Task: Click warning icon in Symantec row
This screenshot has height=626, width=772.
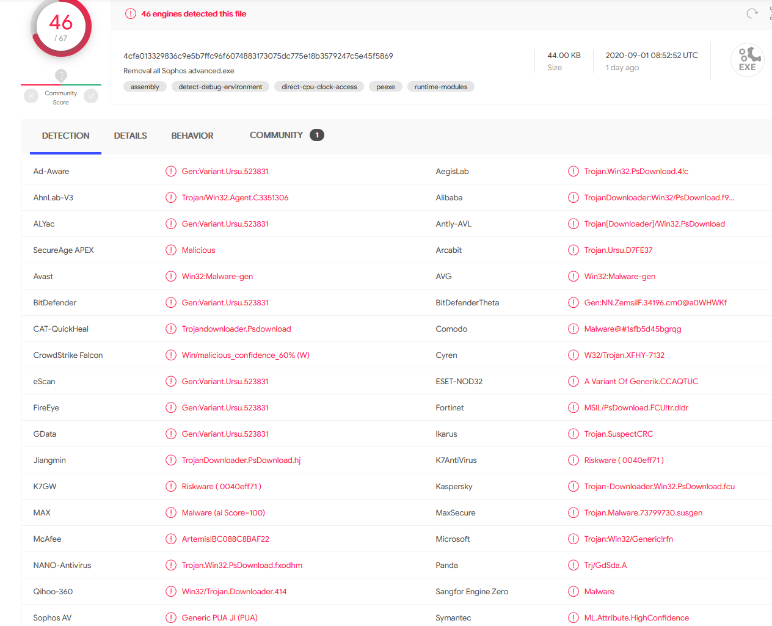Action: [x=574, y=617]
